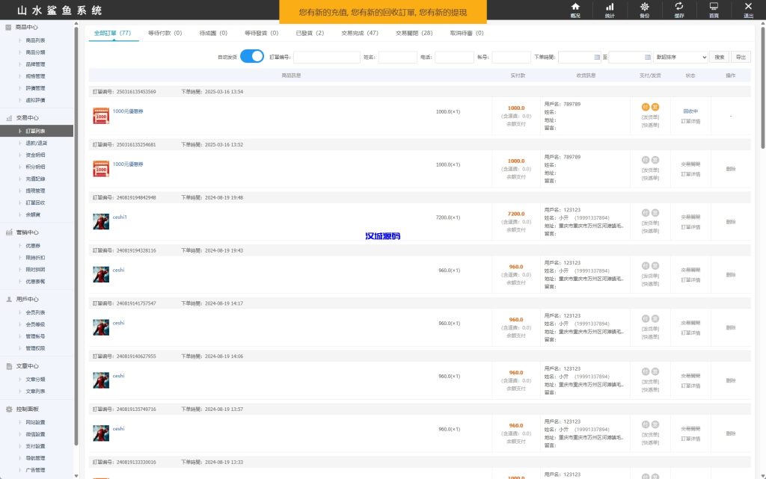The image size is (766, 479).
Task: Click the 缓存 refresh icon
Action: pos(679,9)
